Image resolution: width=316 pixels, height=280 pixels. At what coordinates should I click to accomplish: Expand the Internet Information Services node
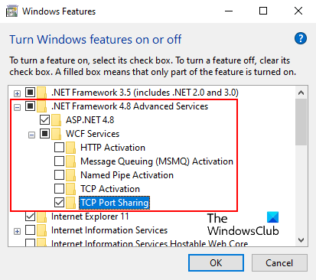tap(17, 232)
